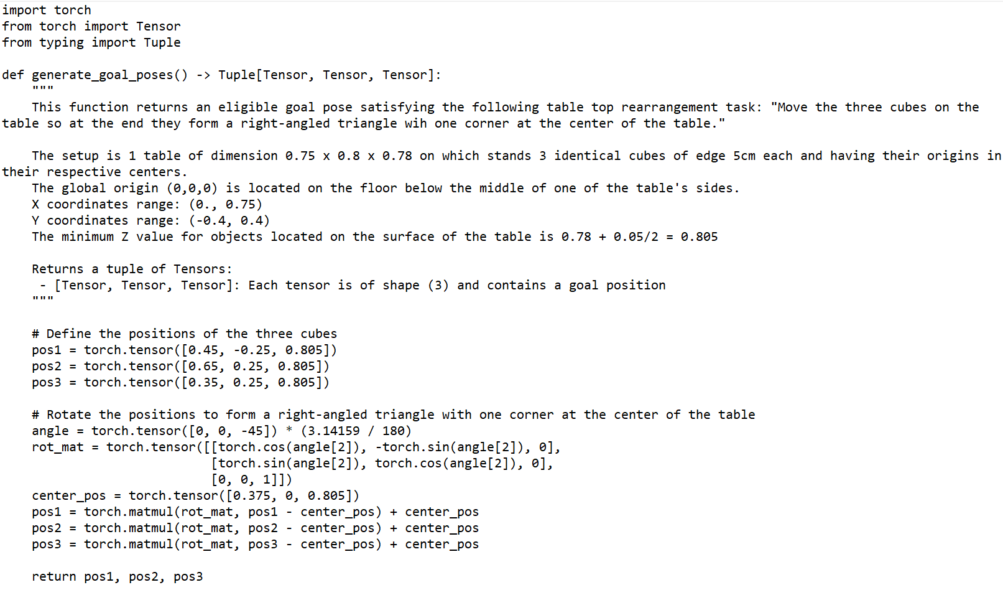Click the 'center_pos' definition line
The width and height of the screenshot is (1003, 595).
pos(195,495)
